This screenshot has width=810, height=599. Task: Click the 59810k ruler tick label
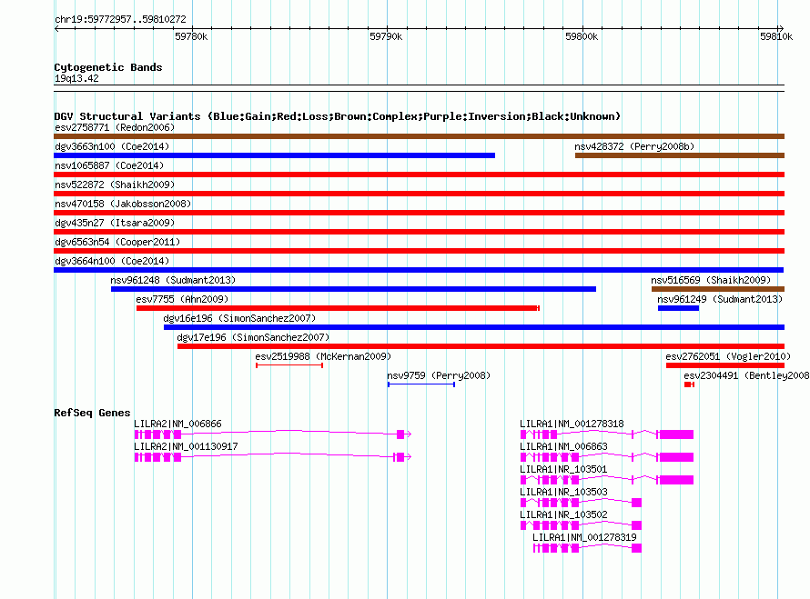pos(776,36)
